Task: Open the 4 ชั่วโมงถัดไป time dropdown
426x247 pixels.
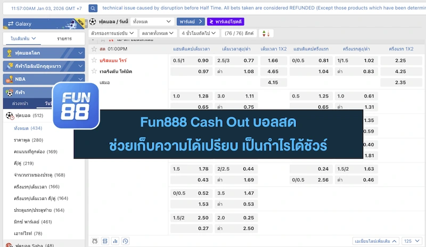Action: coord(199,33)
